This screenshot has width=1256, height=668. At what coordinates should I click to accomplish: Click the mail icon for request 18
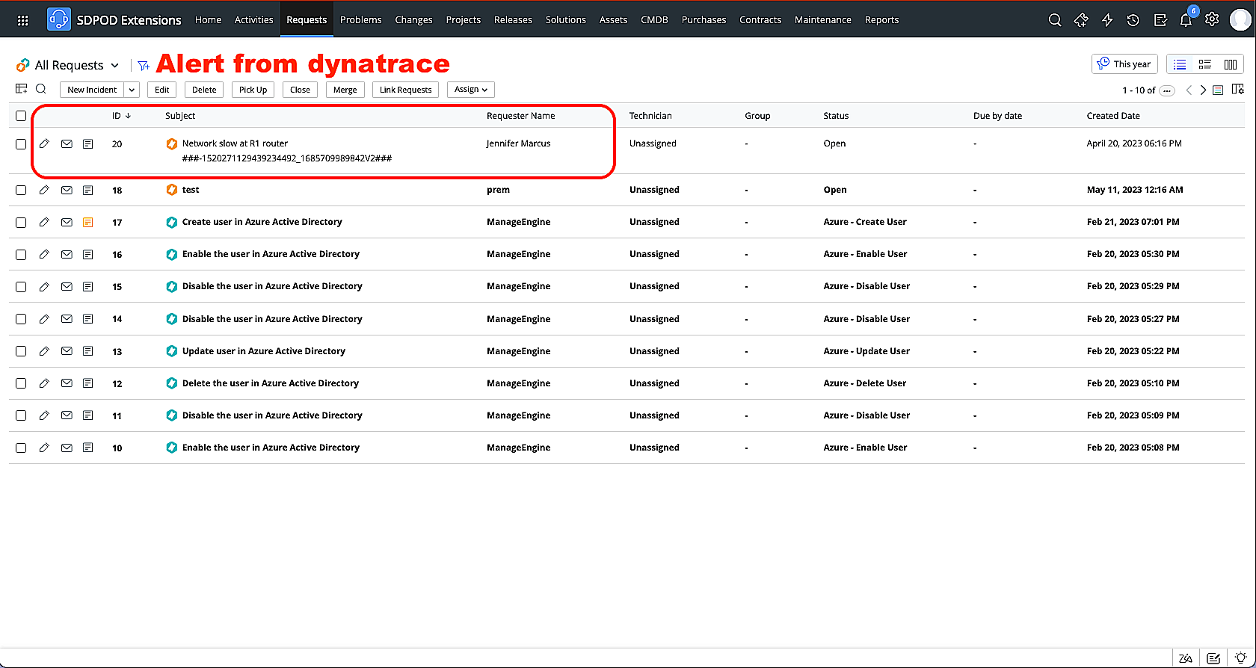[x=67, y=190]
